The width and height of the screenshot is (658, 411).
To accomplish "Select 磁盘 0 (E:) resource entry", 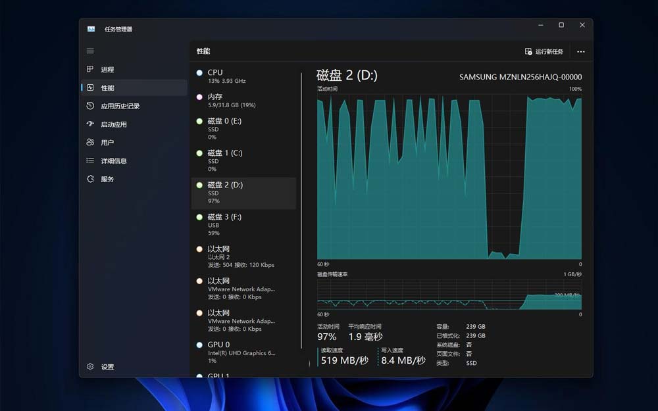I will point(242,129).
